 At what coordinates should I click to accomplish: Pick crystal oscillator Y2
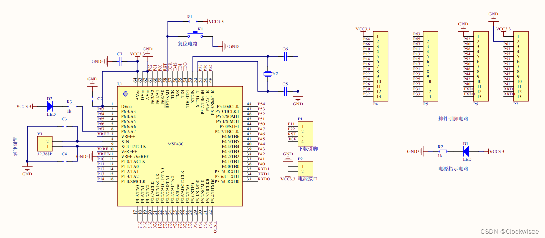[x=268, y=74]
